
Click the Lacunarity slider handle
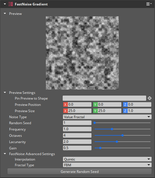click(117, 142)
